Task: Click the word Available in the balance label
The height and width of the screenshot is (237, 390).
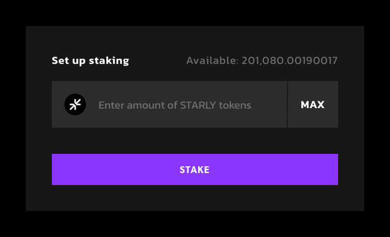Action: [212, 61]
